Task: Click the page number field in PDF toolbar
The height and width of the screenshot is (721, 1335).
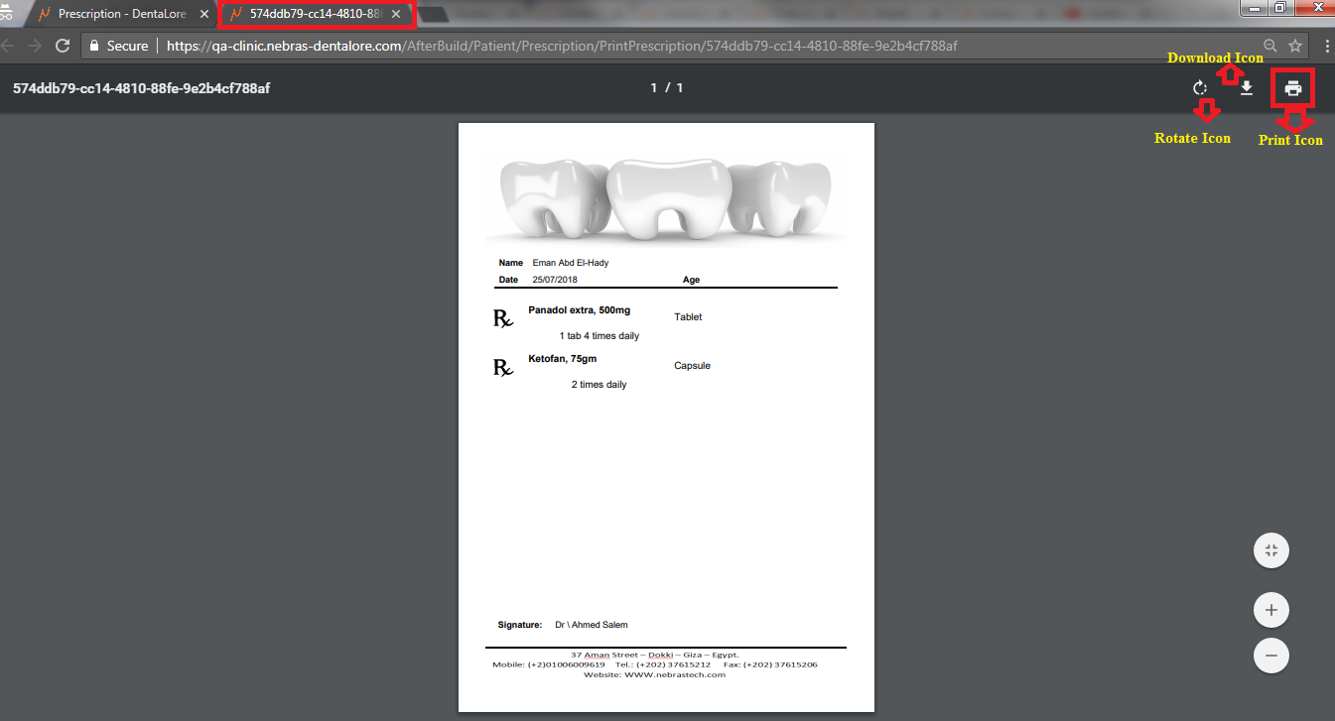Action: pyautogui.click(x=654, y=88)
